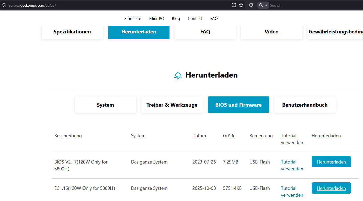Open Tutorial verwenden for EC1.16

click(292, 192)
